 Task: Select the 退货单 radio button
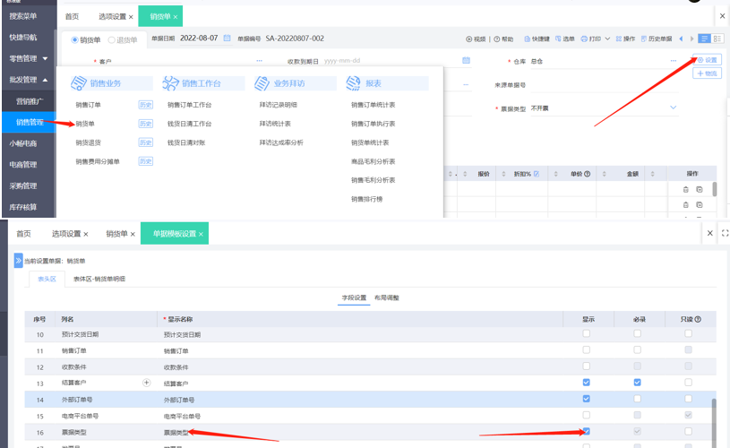112,39
